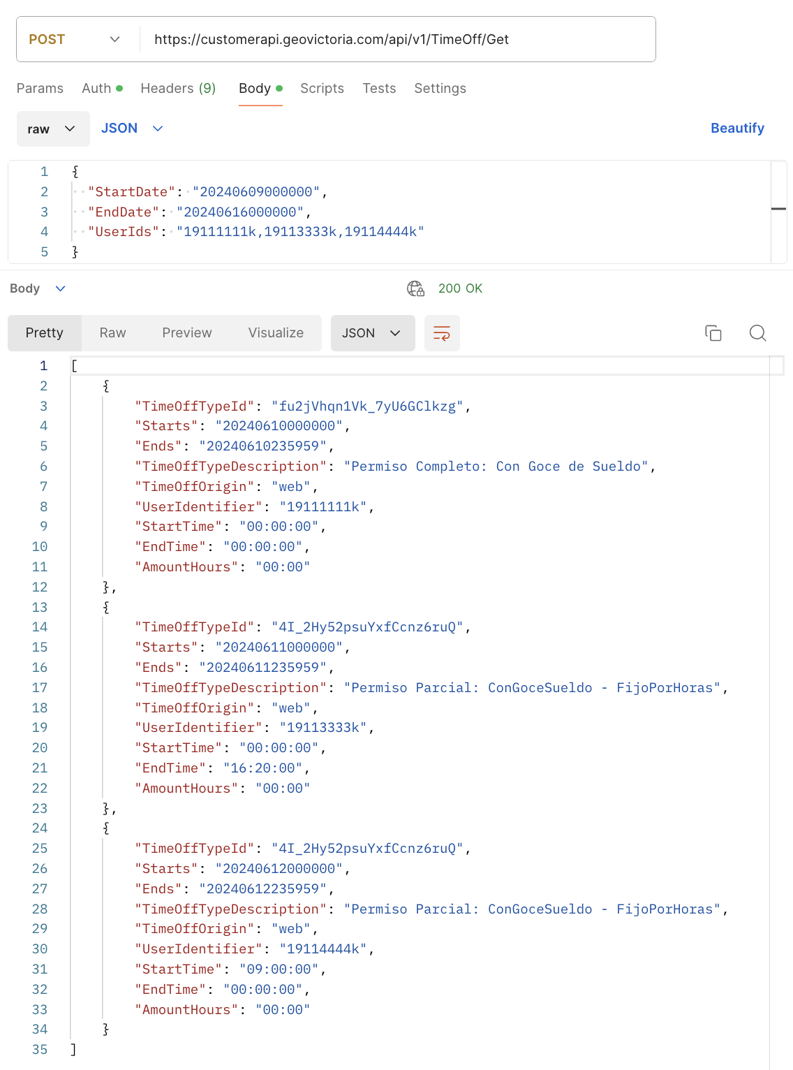Image resolution: width=793 pixels, height=1070 pixels.
Task: Open the response JSON format dropdown
Action: click(372, 333)
